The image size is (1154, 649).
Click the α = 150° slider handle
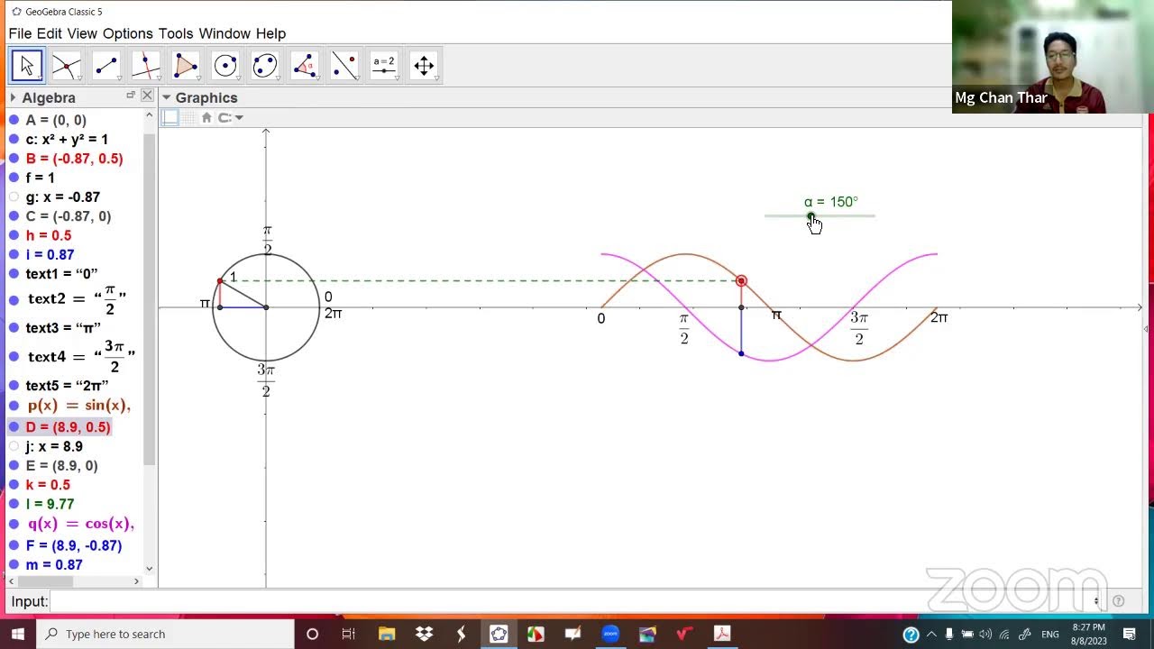[811, 216]
